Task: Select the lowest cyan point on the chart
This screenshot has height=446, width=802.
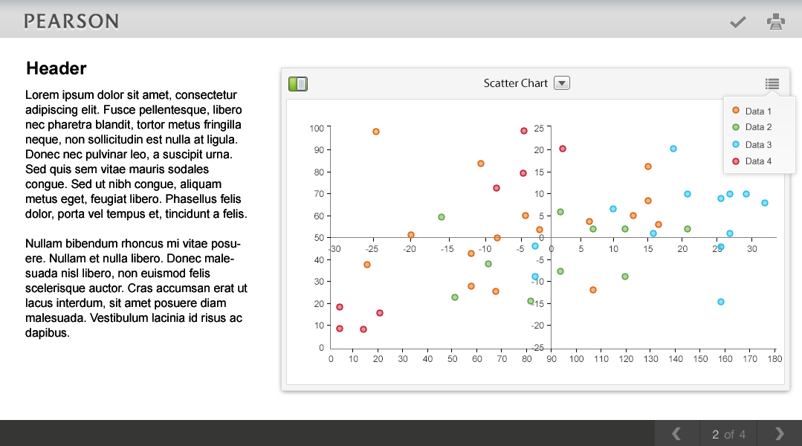Action: click(x=721, y=302)
